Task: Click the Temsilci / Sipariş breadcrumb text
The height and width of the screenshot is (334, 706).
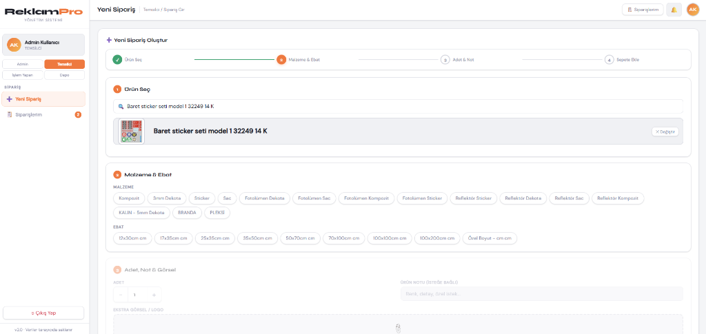Action: [164, 10]
